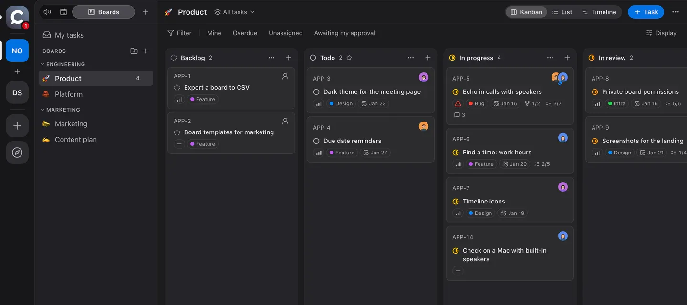687x305 pixels.
Task: Create new board folder icon
Action: point(134,51)
